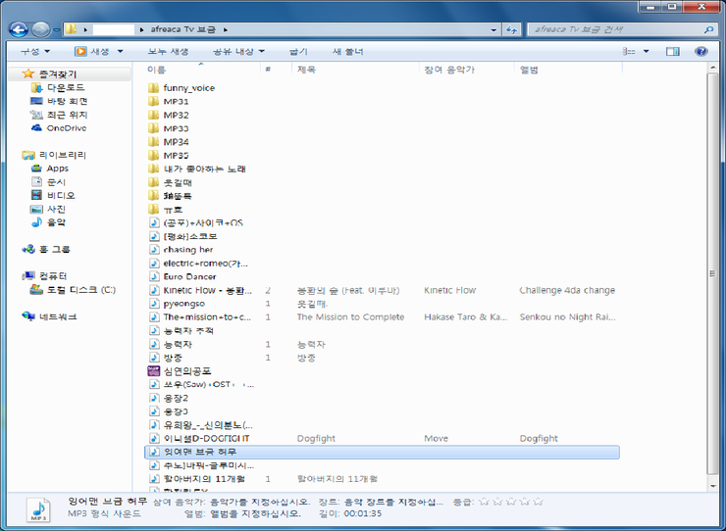Click the afreaca Tv 브금 breadcrumb
Image resolution: width=726 pixels, height=531 pixels.
(182, 29)
